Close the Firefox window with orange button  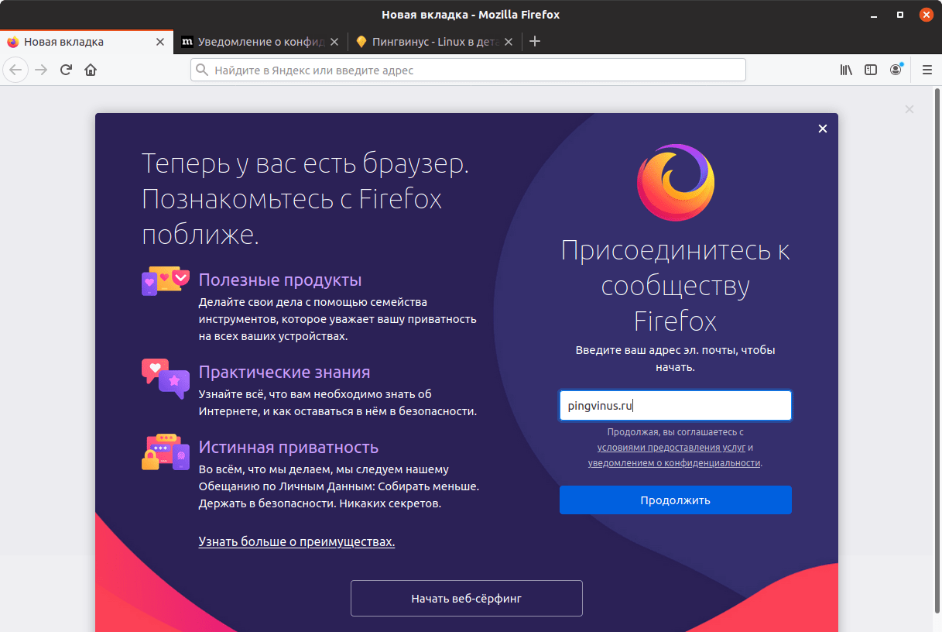(x=925, y=15)
